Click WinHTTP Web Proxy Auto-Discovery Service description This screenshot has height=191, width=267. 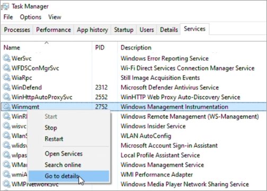(x=180, y=97)
